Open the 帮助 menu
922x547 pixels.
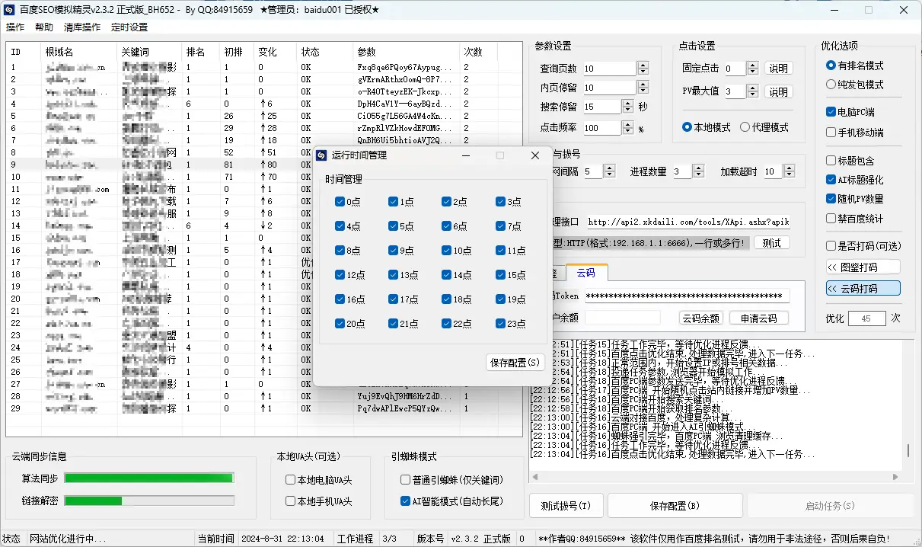tap(44, 27)
